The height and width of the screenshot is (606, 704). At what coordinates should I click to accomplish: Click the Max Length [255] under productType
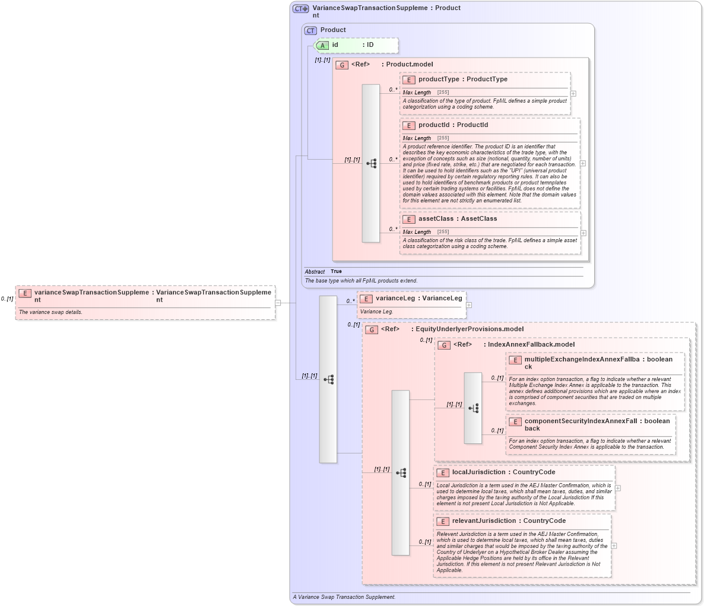[426, 93]
